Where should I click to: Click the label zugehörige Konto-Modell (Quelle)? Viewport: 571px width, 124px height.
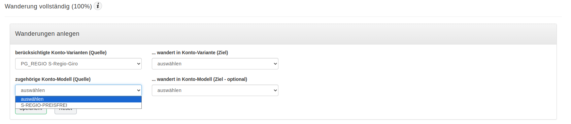(x=53, y=79)
